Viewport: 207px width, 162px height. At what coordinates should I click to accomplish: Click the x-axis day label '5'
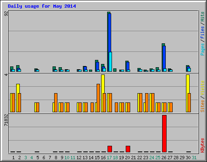pos(38,158)
